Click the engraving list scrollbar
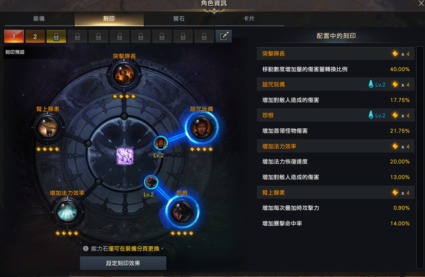This screenshot has width=425, height=277. [419, 157]
